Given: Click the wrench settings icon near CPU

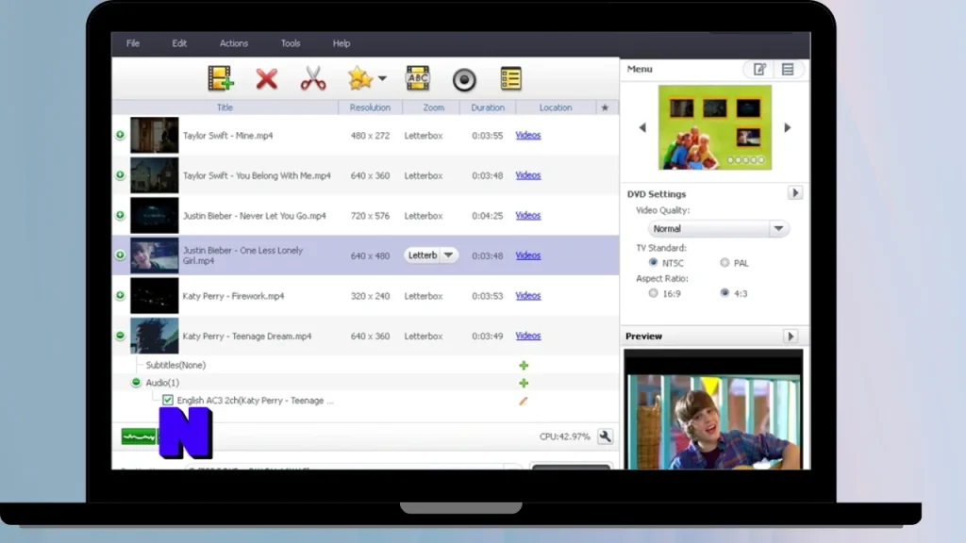Looking at the screenshot, I should (605, 436).
